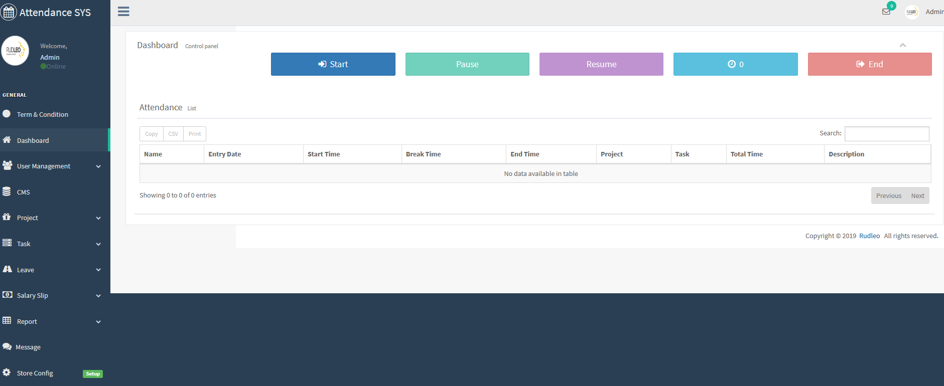Open the Leave menu item
Viewport: 944px width, 386px height.
(x=26, y=270)
